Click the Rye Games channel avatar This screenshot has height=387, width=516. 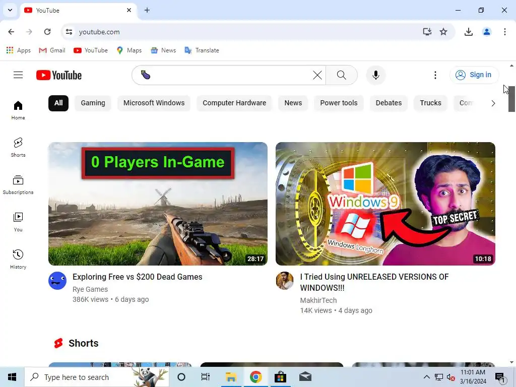[x=57, y=281]
